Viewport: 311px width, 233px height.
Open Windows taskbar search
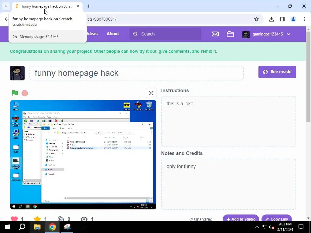tap(22, 227)
